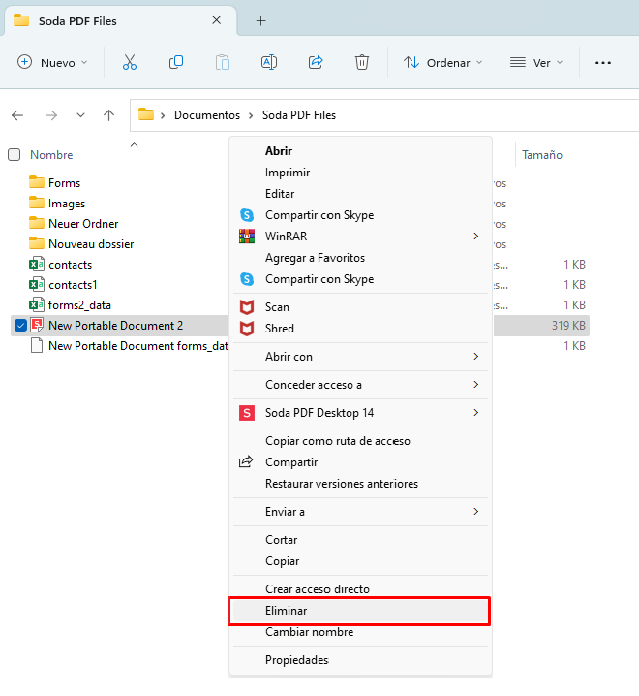Click the Delete trash can icon
The width and height of the screenshot is (639, 696).
click(x=362, y=63)
